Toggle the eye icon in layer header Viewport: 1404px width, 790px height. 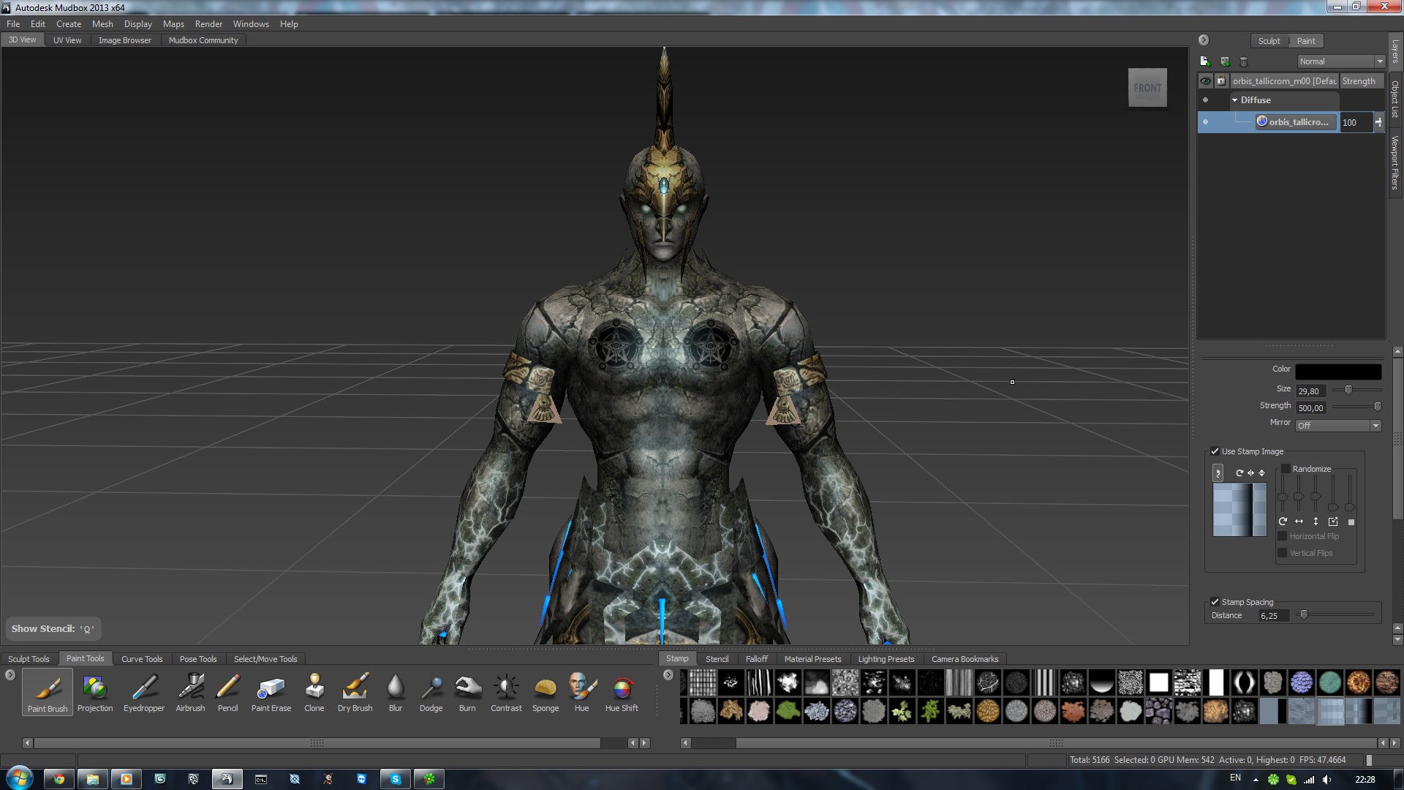point(1206,81)
